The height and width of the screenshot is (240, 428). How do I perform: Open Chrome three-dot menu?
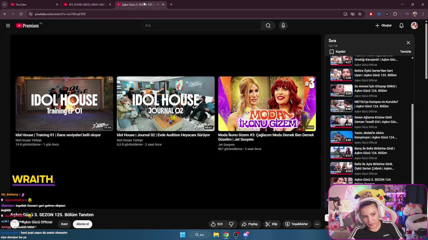tap(423, 14)
